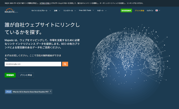This screenshot has width=179, height=109.
Task: Click the outlined プランと料金 button
Action: point(26,75)
